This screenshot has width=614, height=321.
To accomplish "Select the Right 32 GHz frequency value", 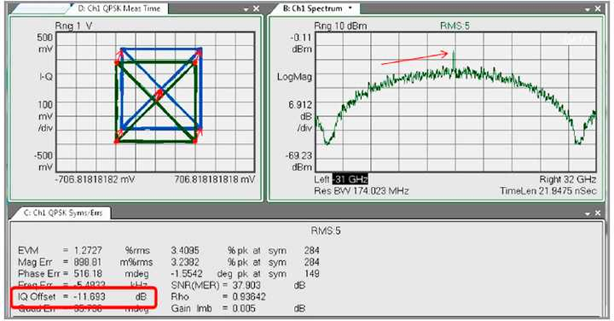I will (565, 180).
